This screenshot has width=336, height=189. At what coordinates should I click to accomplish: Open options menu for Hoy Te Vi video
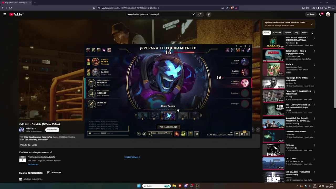click(314, 65)
